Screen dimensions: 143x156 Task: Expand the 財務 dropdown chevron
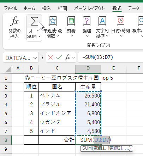tap(72, 36)
